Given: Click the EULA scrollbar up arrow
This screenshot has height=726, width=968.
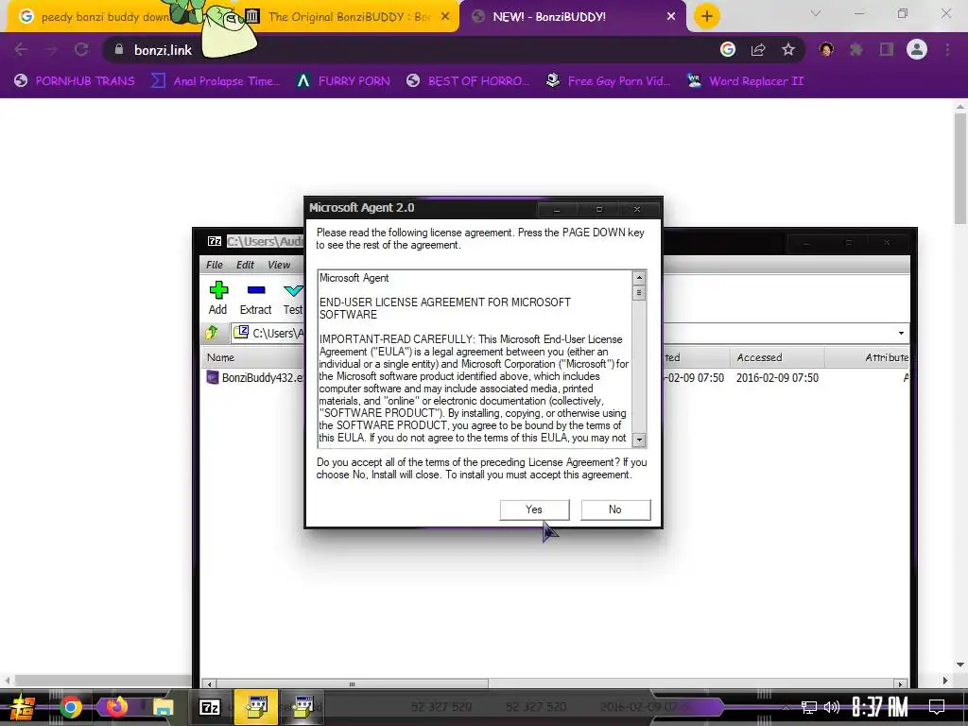Looking at the screenshot, I should [x=639, y=278].
